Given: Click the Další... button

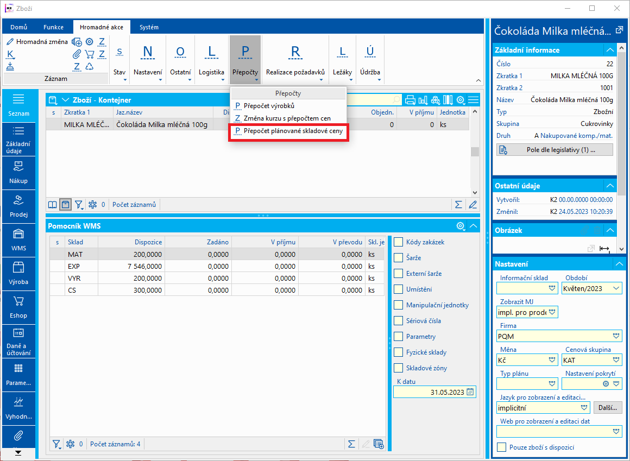Looking at the screenshot, I should point(608,408).
